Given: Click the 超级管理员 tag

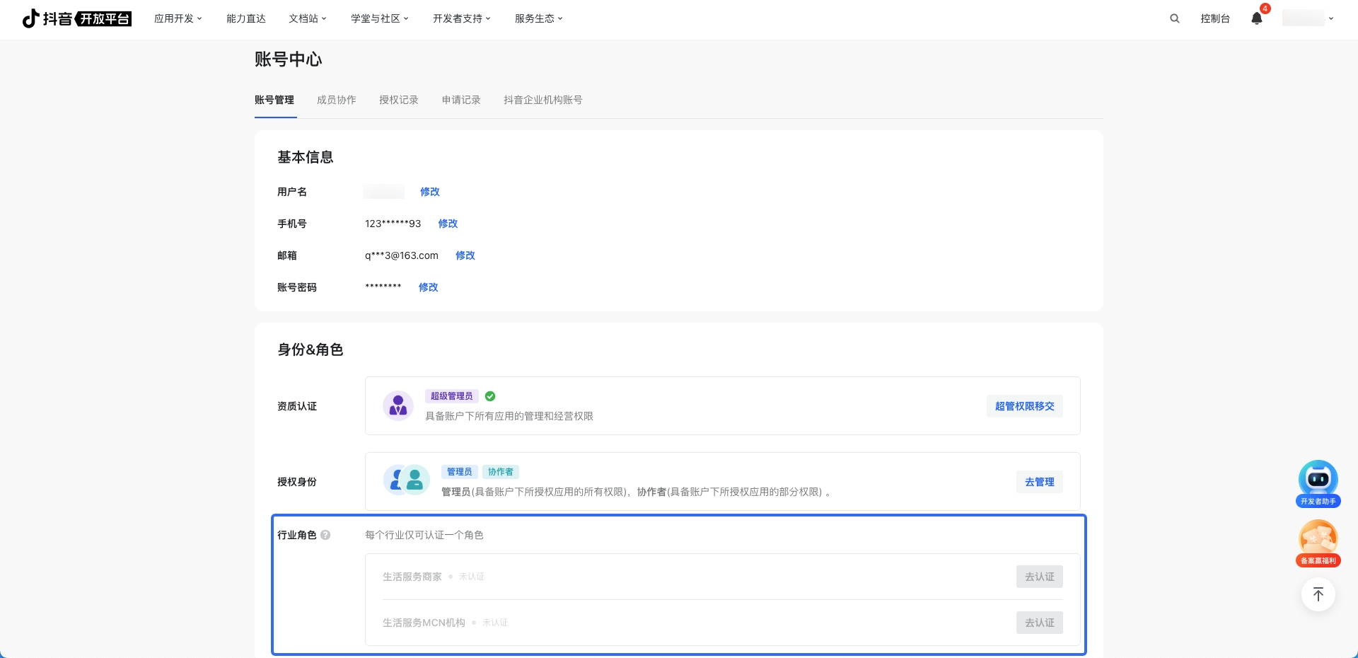Looking at the screenshot, I should coord(452,396).
